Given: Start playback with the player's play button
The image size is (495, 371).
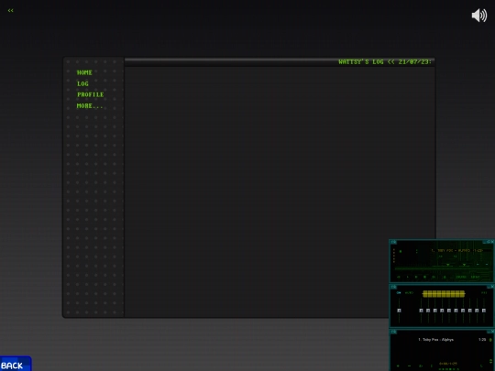Looking at the screenshot, I should tap(408, 277).
